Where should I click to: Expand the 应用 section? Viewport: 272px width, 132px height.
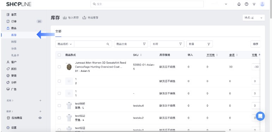pyautogui.click(x=10, y=100)
